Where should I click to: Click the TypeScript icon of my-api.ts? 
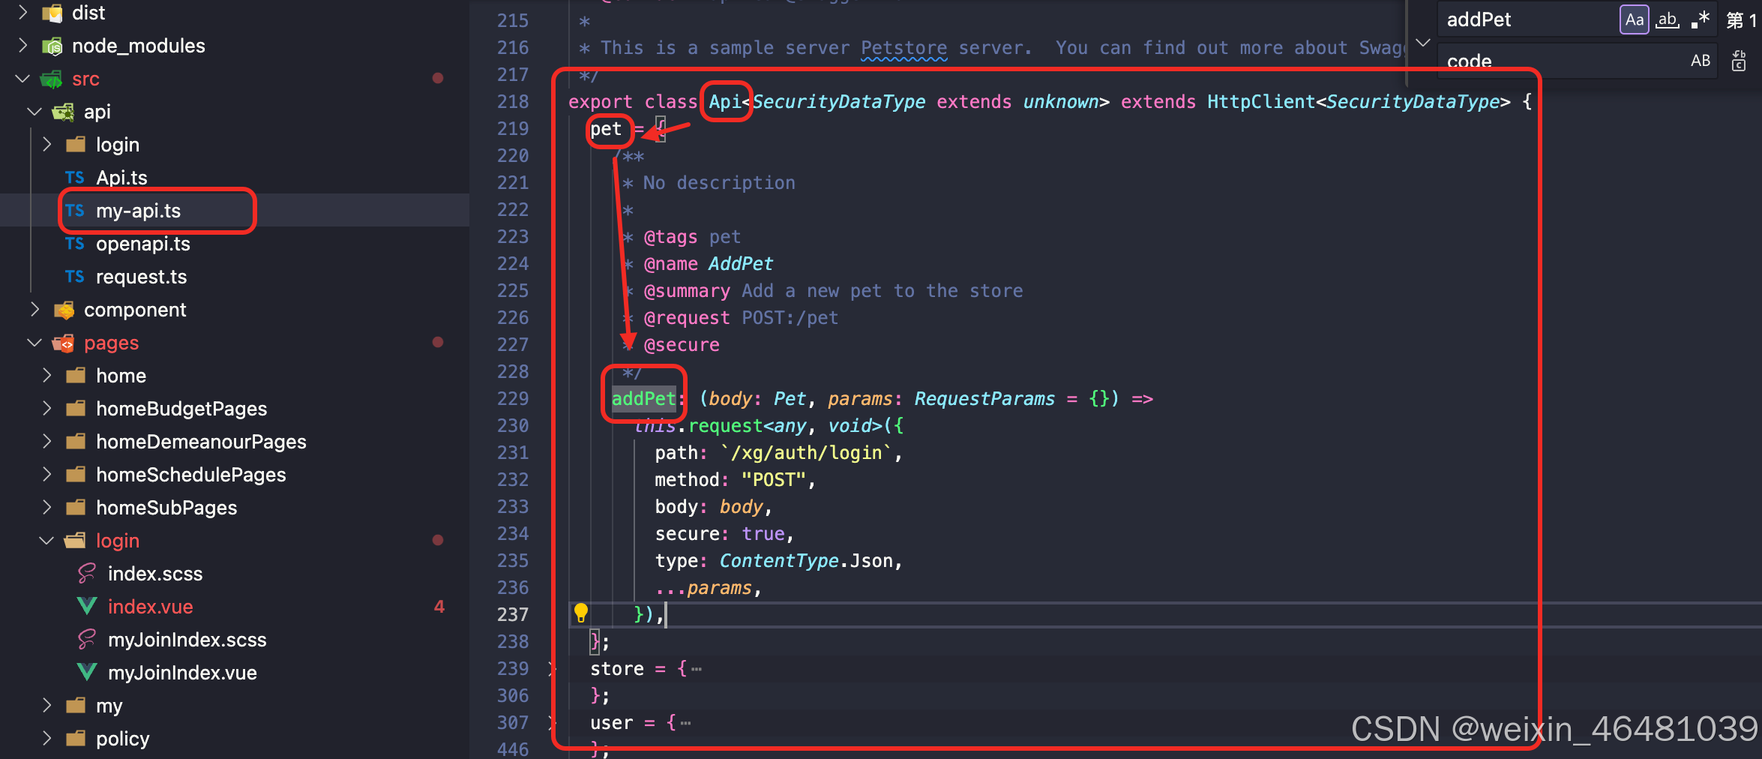pyautogui.click(x=76, y=211)
